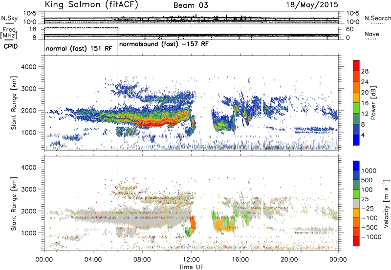Click the red top segment of the power colorbar
Viewport: 391px width, 270px height.
tap(356, 65)
